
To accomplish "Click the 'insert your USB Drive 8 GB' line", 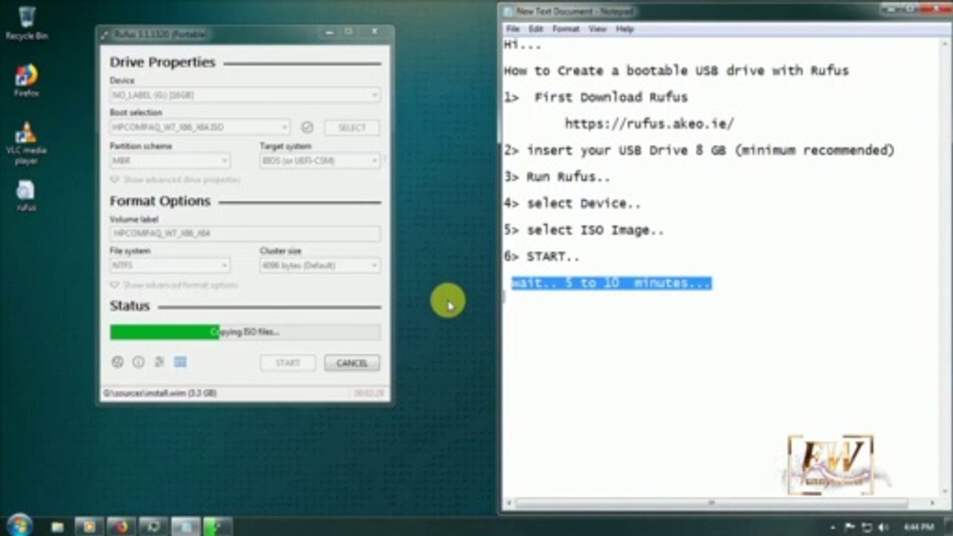I will pyautogui.click(x=699, y=150).
